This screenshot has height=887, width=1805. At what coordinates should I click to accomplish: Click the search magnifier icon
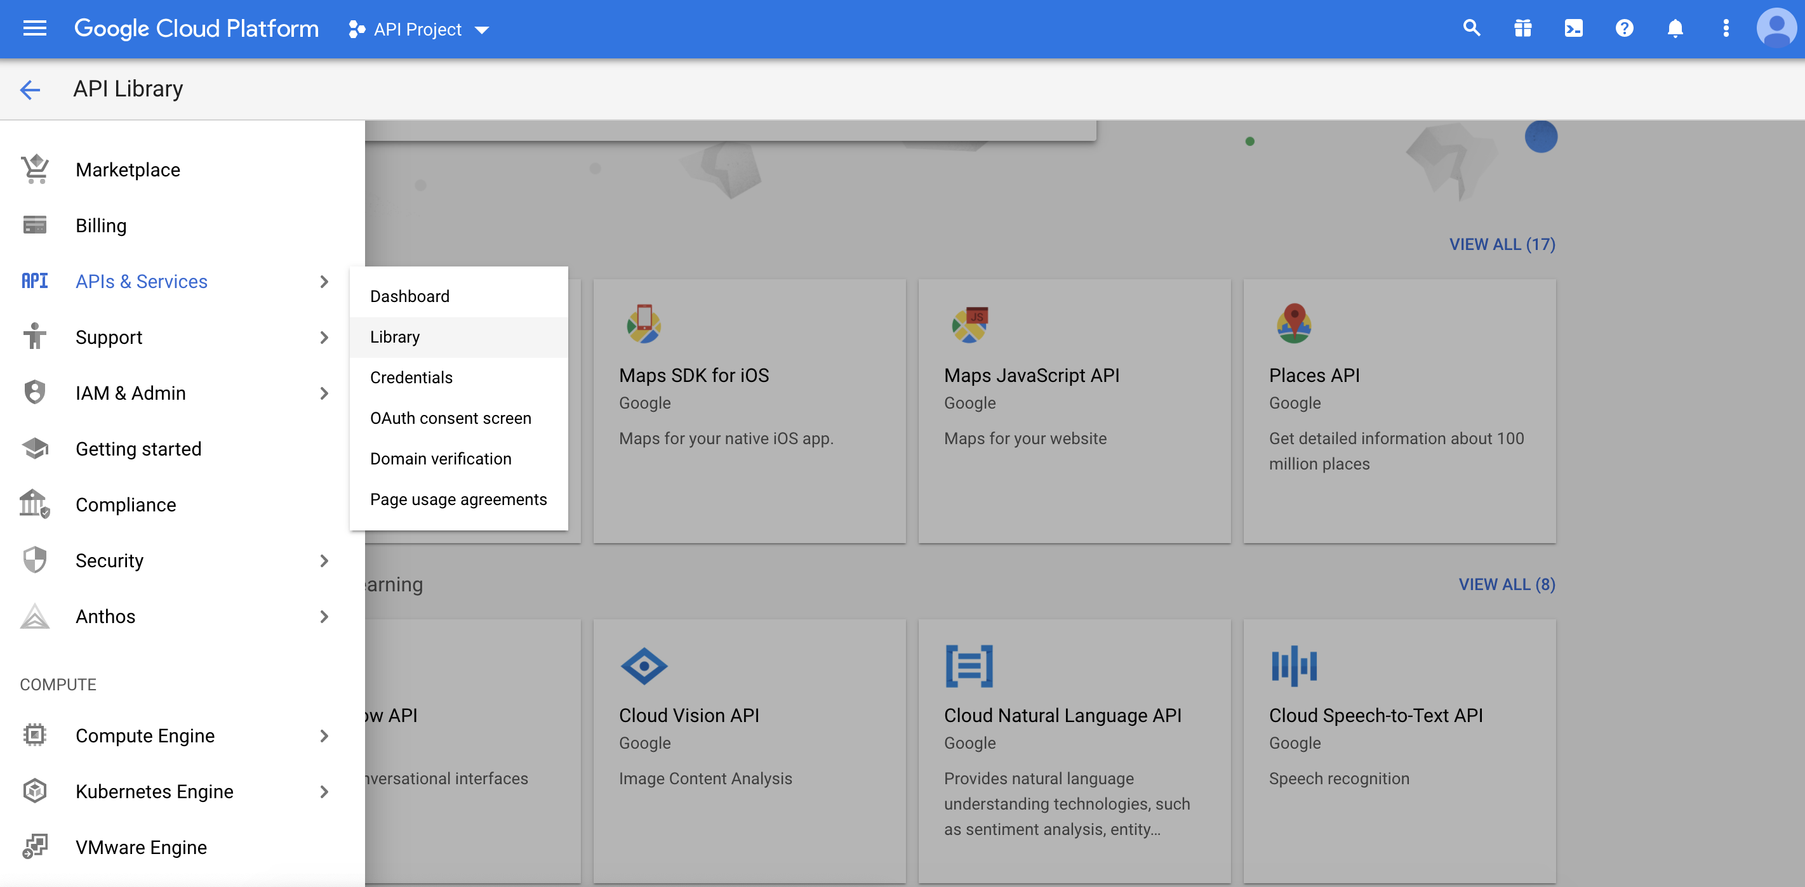1472,29
